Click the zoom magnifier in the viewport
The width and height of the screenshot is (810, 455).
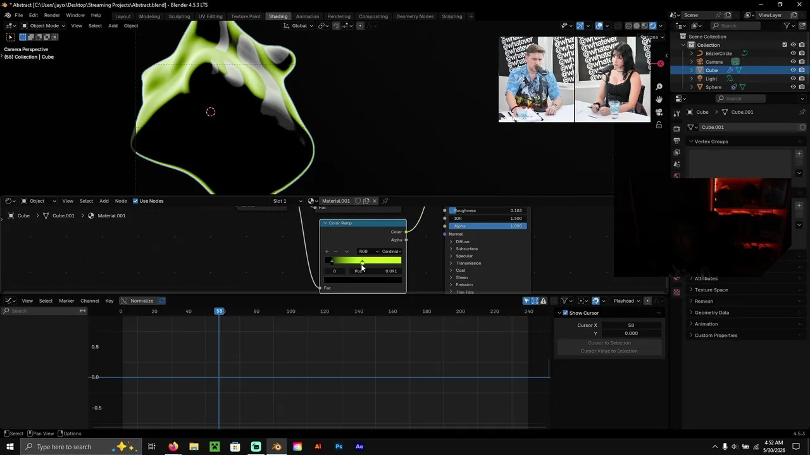(659, 87)
